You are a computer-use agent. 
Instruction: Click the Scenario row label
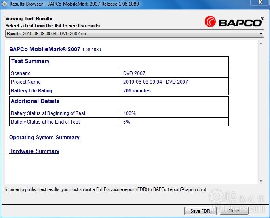[21, 73]
